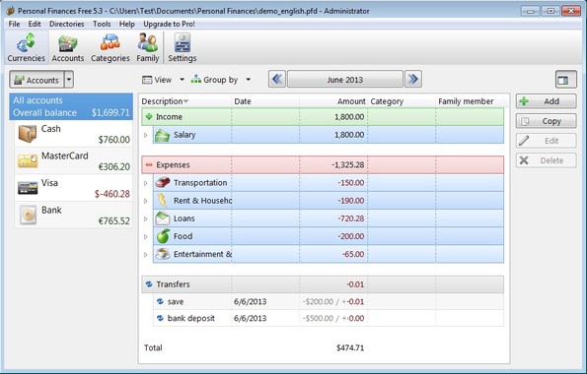
Task: Sort by Amount column header
Action: point(333,101)
